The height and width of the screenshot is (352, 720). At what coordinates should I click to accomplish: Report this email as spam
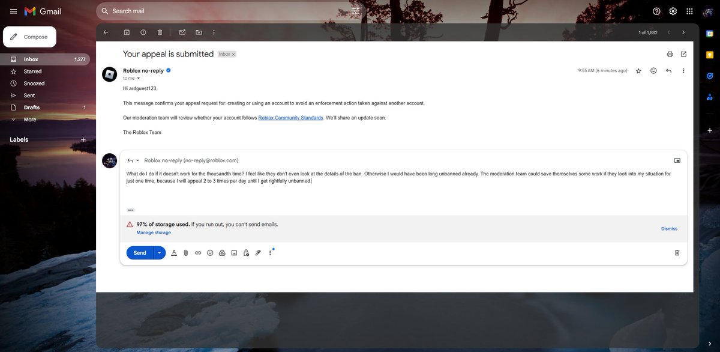coord(143,32)
